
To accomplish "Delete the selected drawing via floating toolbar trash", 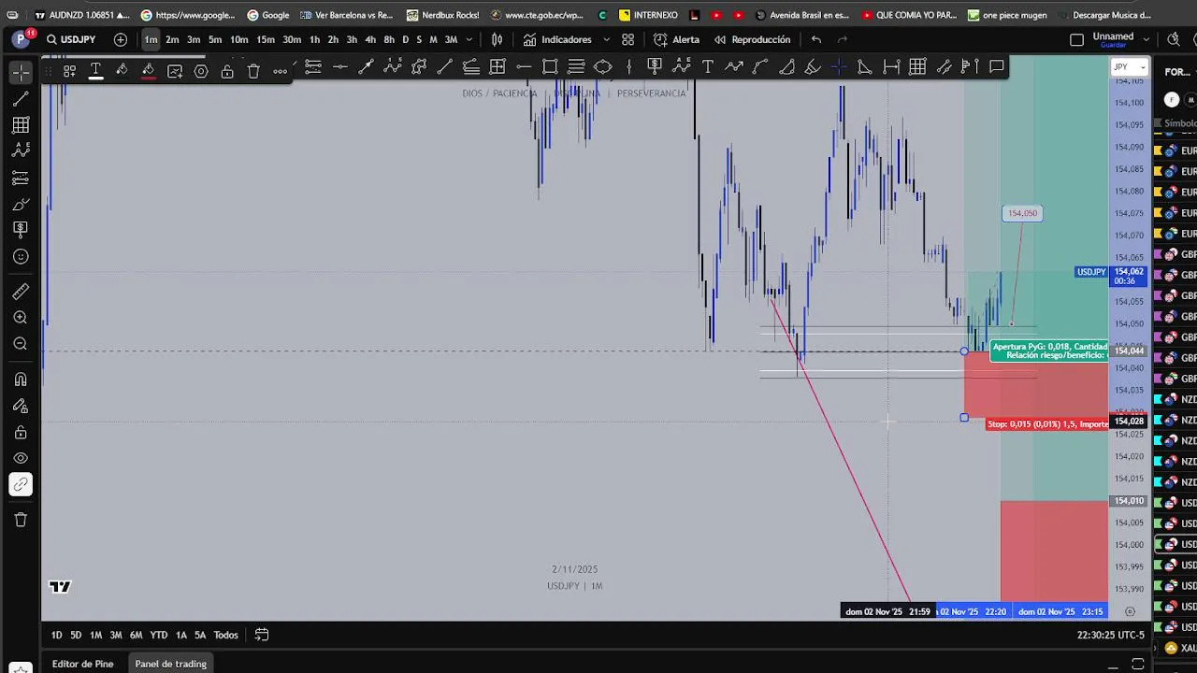I will (x=253, y=70).
